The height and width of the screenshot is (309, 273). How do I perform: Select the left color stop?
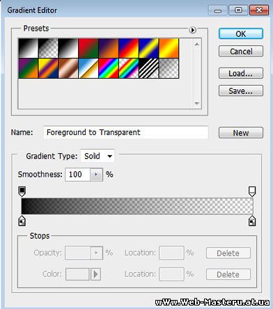coord(22,221)
